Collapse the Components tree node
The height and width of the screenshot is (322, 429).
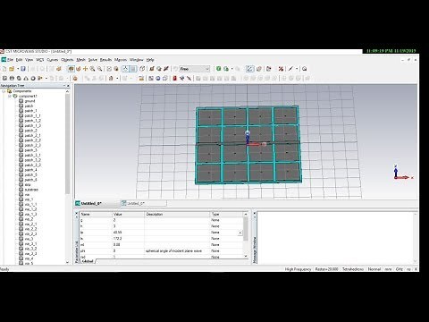tap(4, 91)
